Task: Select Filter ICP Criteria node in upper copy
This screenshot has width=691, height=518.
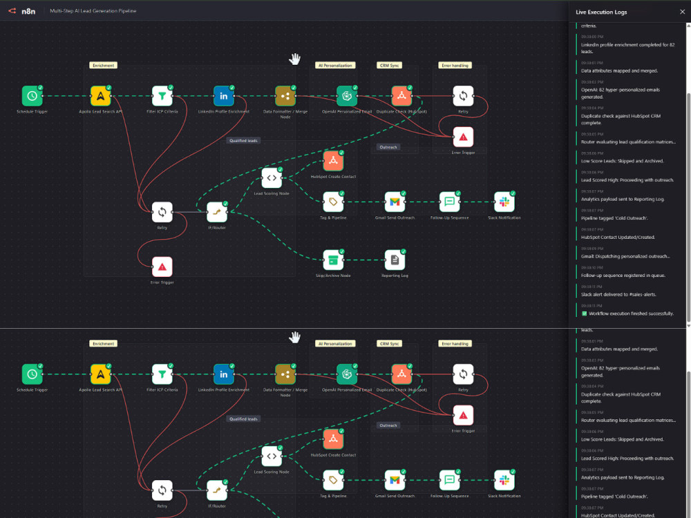Action: pos(162,96)
